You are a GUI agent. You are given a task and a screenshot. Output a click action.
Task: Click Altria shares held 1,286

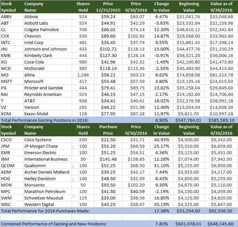pos(83,75)
